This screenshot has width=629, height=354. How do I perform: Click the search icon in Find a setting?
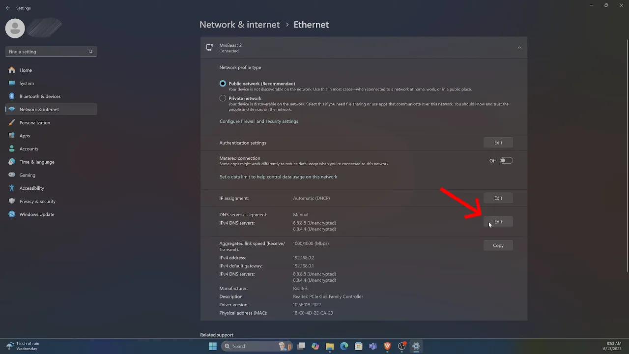click(90, 51)
